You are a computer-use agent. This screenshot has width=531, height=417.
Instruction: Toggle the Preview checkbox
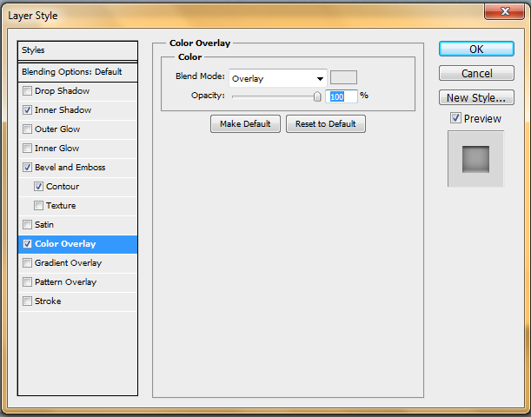[x=455, y=118]
